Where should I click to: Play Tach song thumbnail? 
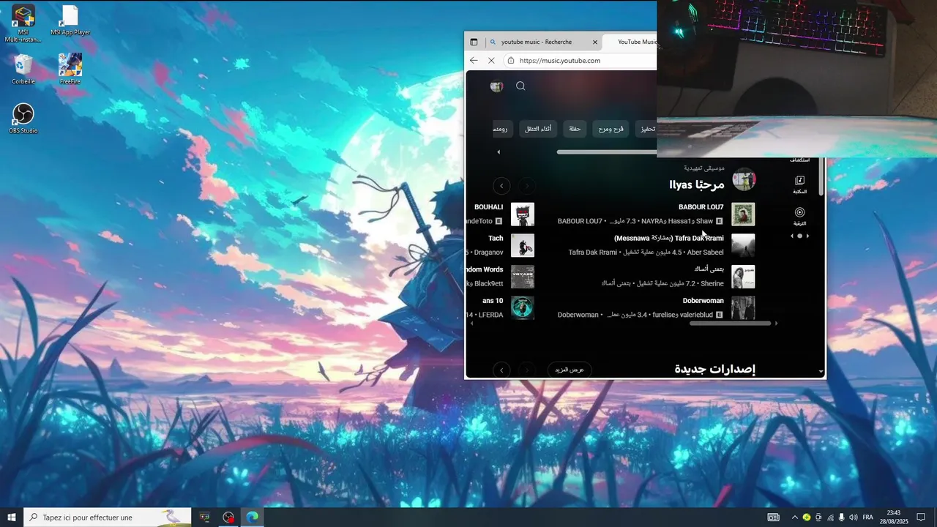tap(523, 245)
